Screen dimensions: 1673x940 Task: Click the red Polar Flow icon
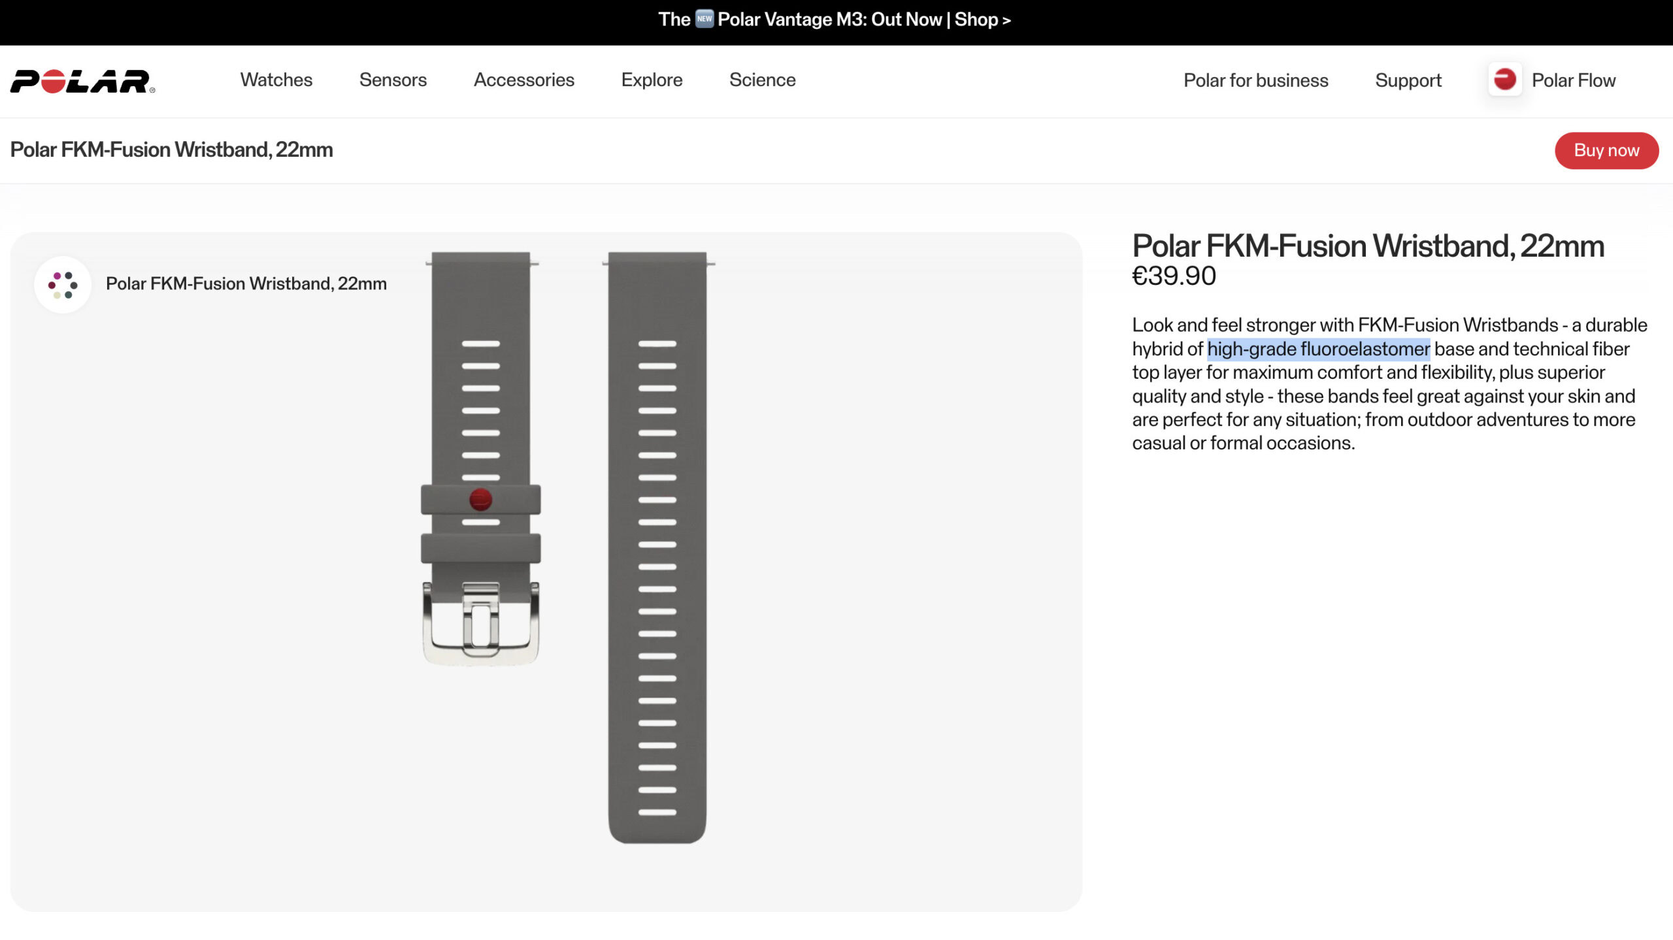coord(1504,80)
